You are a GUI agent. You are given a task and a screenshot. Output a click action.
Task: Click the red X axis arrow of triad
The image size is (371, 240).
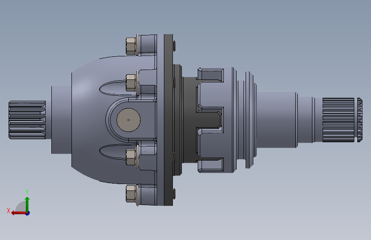pos(19,213)
